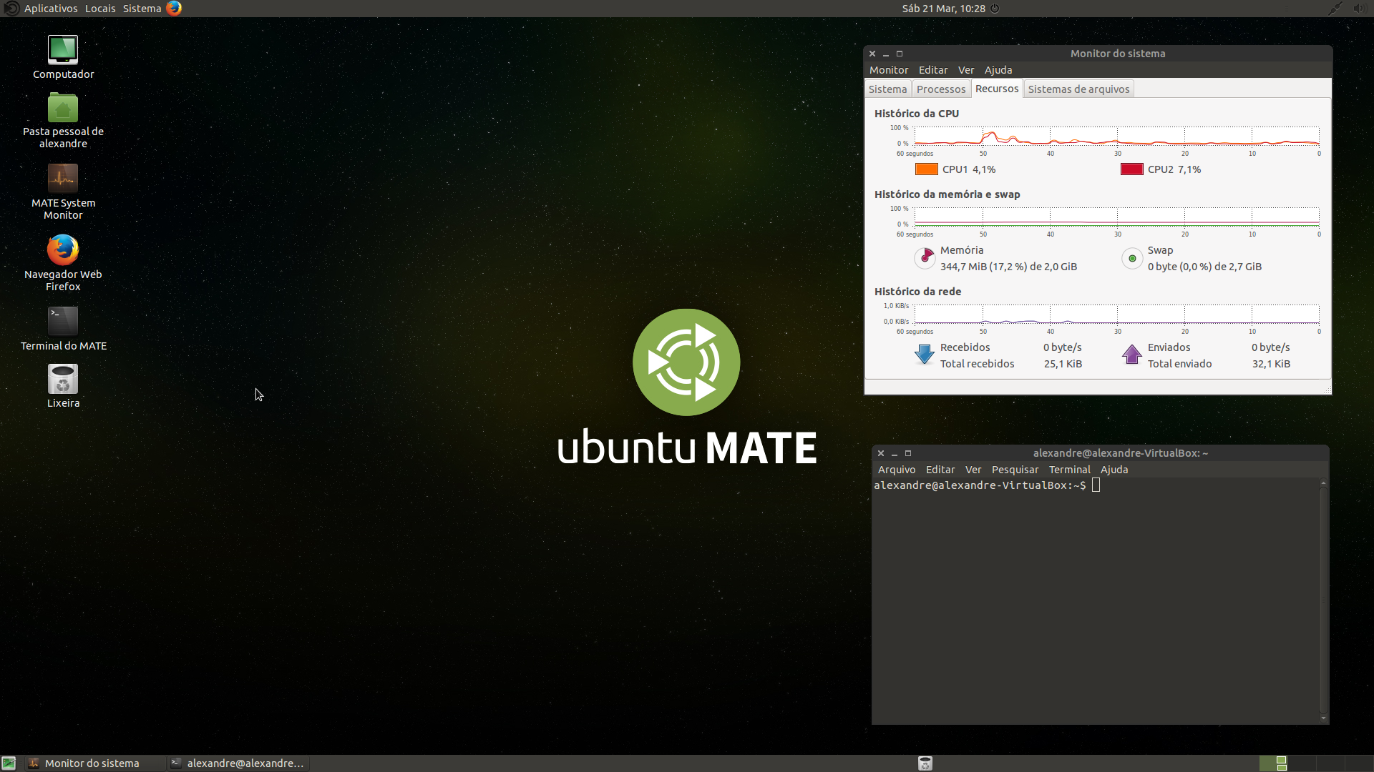Click the blue Recebidos down-arrow icon
Image resolution: width=1374 pixels, height=772 pixels.
pos(925,355)
